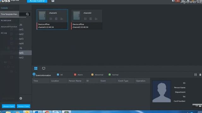Select the nel3 tree row

pyautogui.click(x=21, y=39)
